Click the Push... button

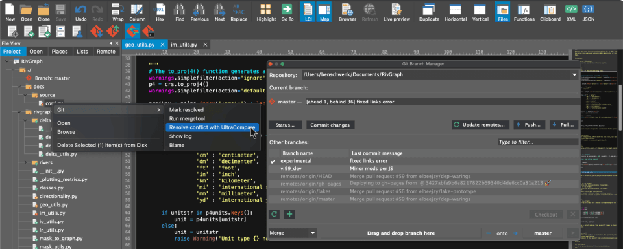(x=530, y=125)
